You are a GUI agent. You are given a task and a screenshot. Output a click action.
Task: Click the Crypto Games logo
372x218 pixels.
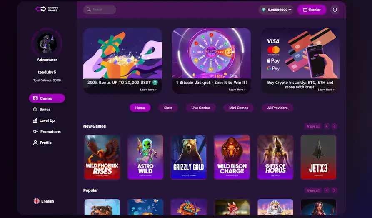click(47, 9)
